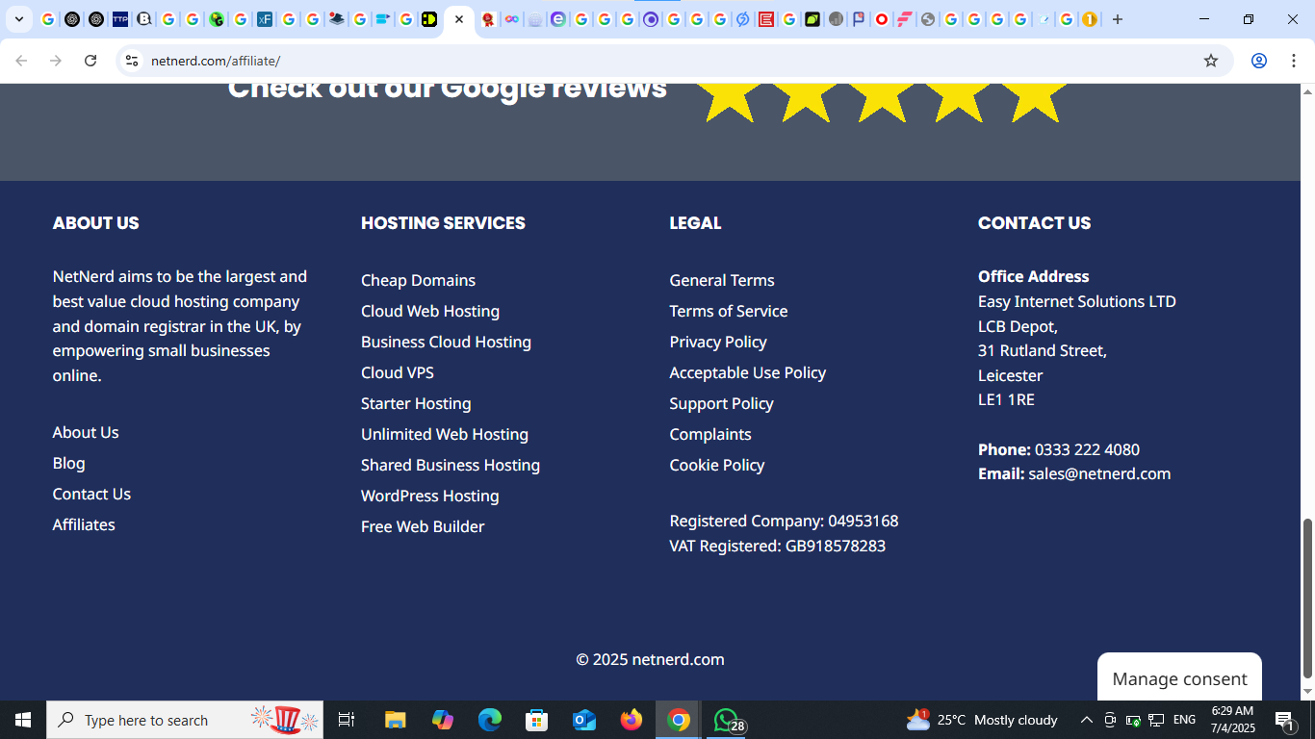Visit Shared Business Hosting page
Image resolution: width=1315 pixels, height=739 pixels.
click(451, 465)
